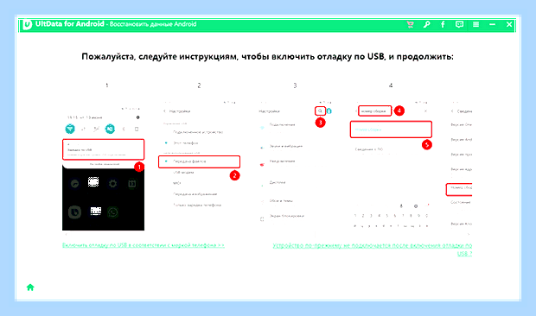
Task: Open the Facebook icon in title bar
Action: (x=443, y=24)
